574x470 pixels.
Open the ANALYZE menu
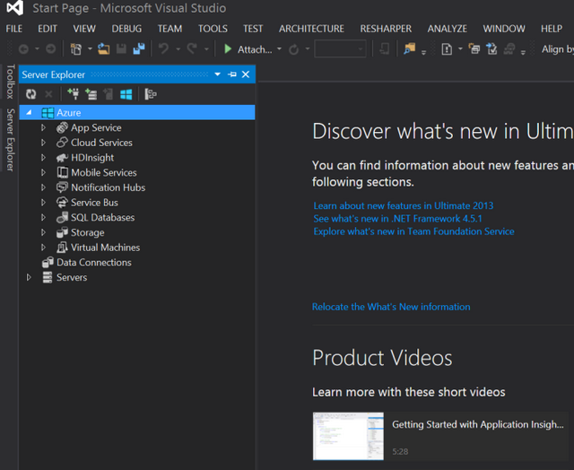point(448,29)
